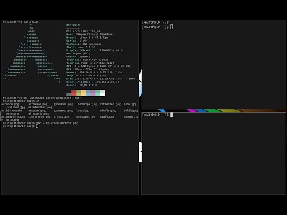Click 'awesome.png' in the ls listing

pyautogui.click(x=37, y=110)
